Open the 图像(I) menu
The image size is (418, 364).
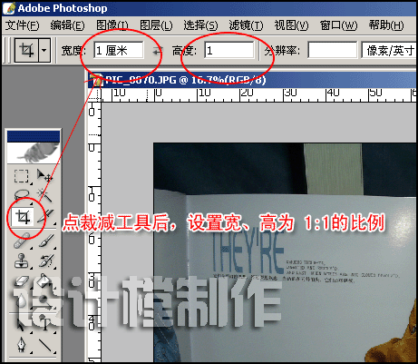point(112,25)
